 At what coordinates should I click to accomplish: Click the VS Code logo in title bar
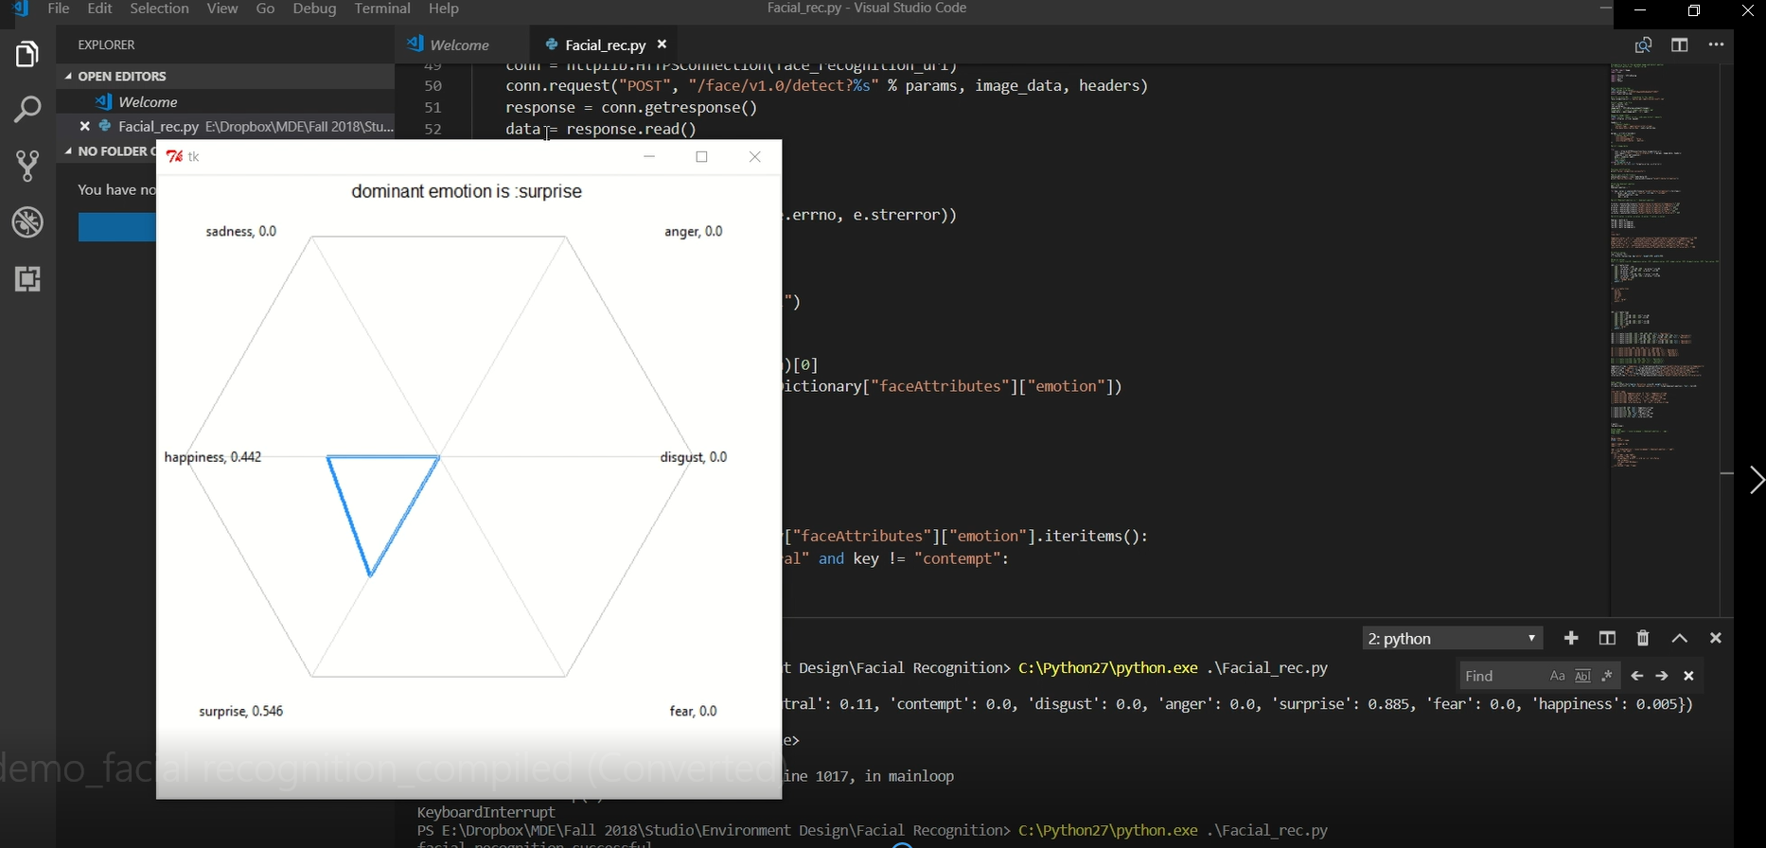coord(20,9)
